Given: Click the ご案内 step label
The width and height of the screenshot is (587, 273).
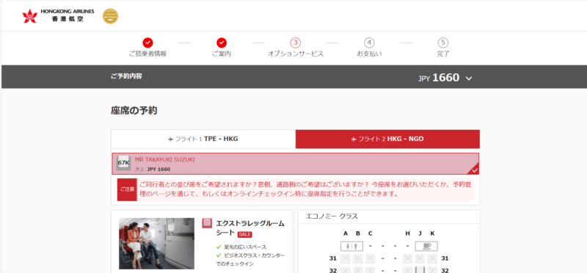Looking at the screenshot, I should click(222, 54).
